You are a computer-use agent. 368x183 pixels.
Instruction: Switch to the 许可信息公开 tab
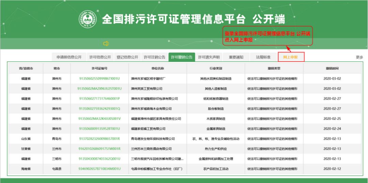(100, 57)
